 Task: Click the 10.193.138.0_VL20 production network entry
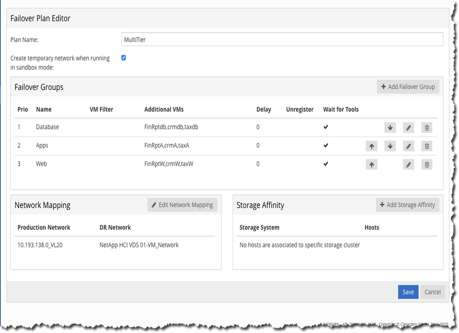pyautogui.click(x=40, y=245)
